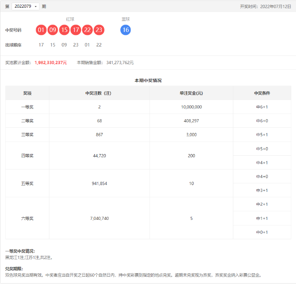
Task: Click the 出球顺序 label
Action: [13, 45]
